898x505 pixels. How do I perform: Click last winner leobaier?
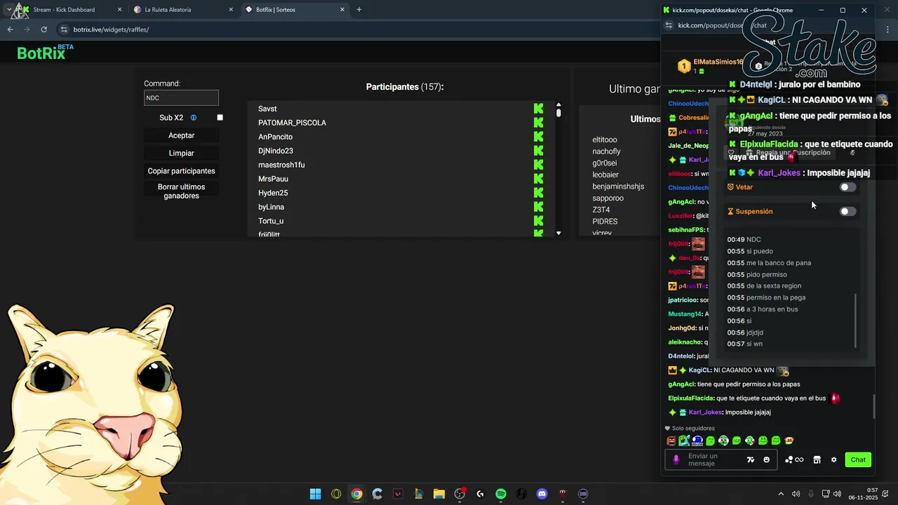tap(605, 175)
